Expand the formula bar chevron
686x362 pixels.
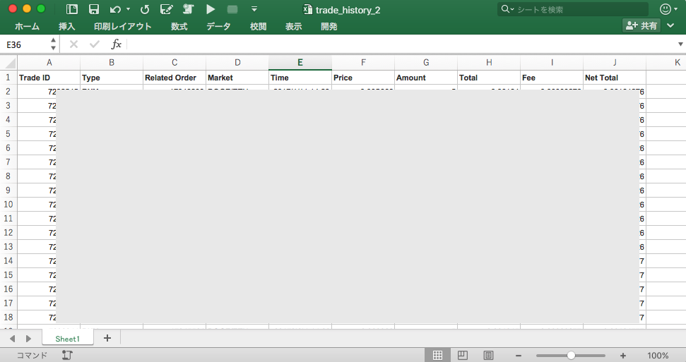click(680, 44)
